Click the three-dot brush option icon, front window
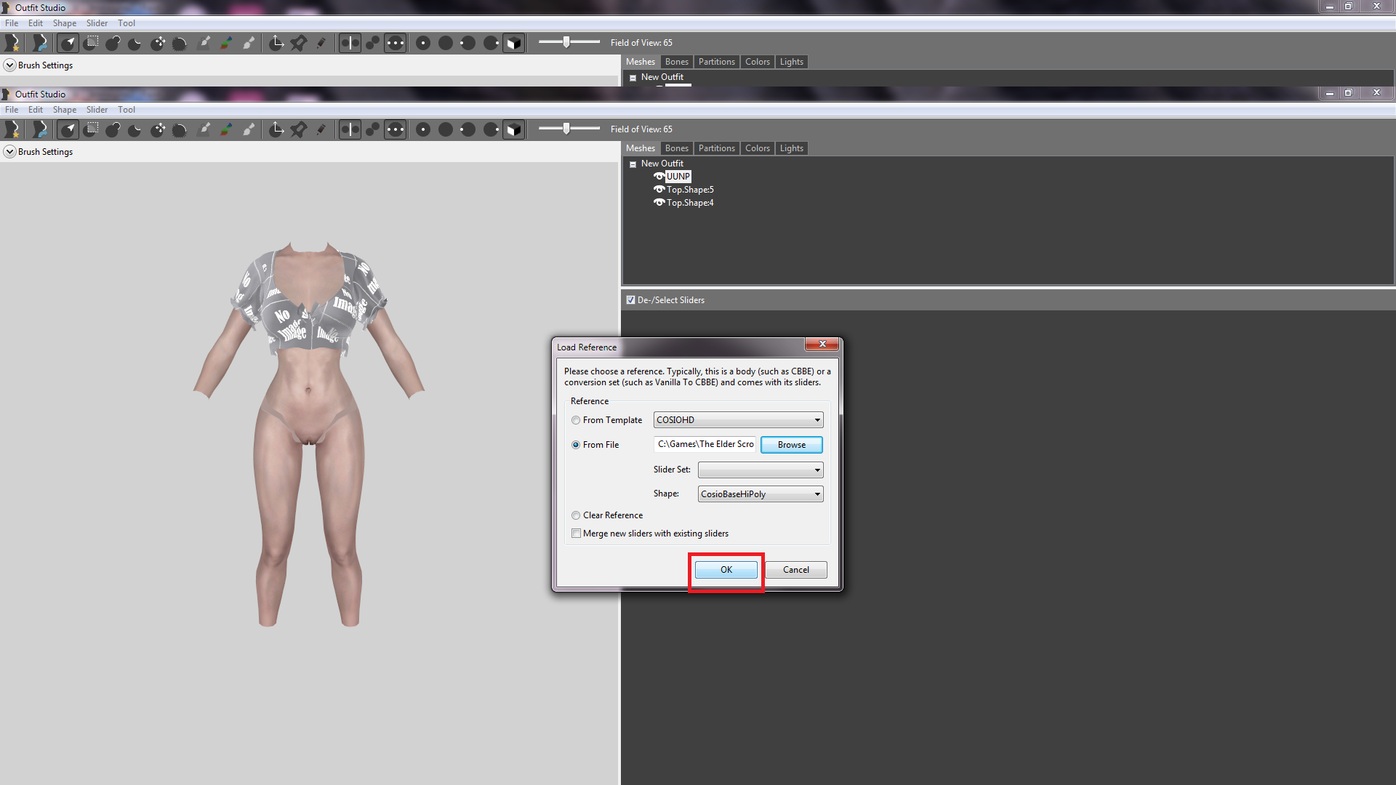Viewport: 1396px width, 785px height. pos(395,129)
